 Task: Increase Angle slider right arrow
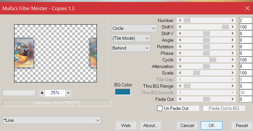(x=233, y=40)
